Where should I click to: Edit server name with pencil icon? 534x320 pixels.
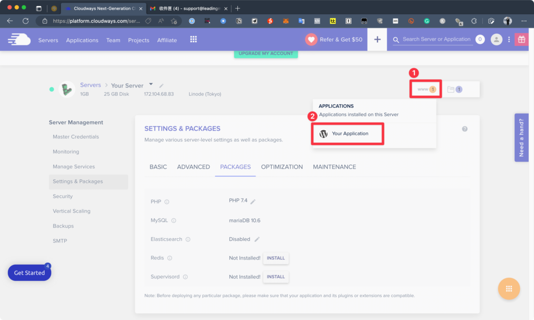point(162,86)
